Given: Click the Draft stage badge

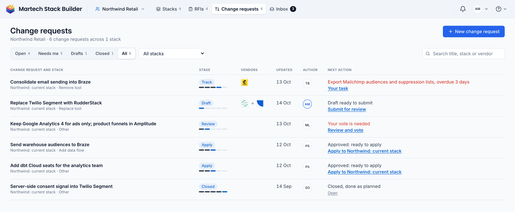Looking at the screenshot, I should pyautogui.click(x=206, y=103).
